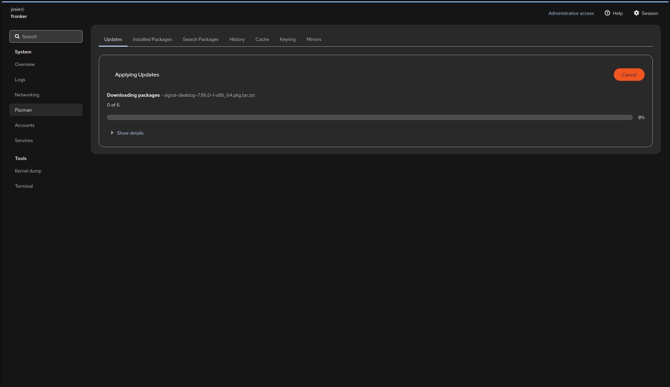
Task: Click the Help question mark icon
Action: [607, 13]
